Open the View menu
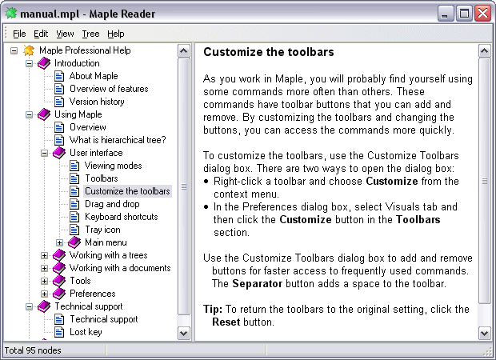496x360 pixels. [65, 34]
